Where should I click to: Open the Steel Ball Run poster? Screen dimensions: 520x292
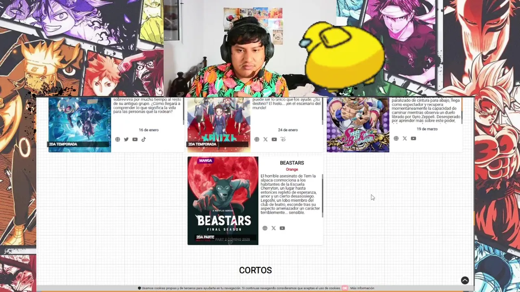point(358,125)
